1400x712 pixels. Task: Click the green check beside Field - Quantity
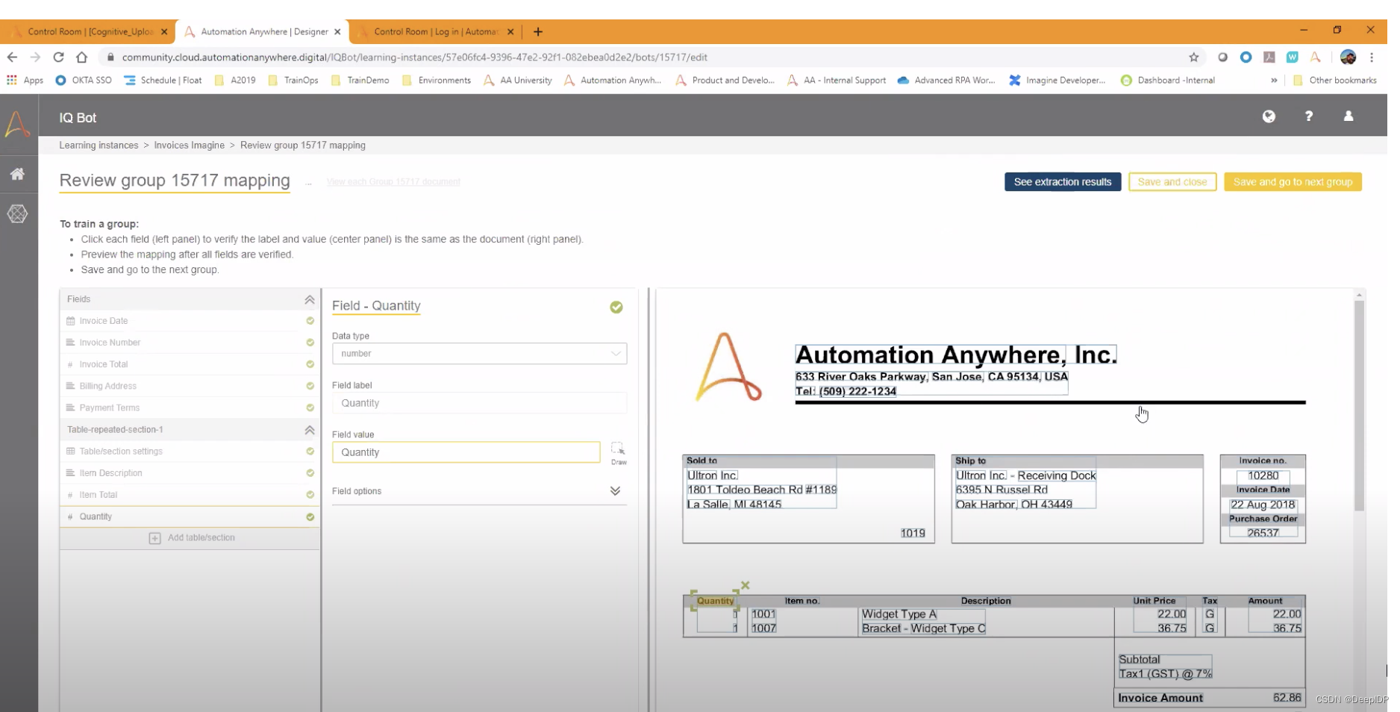click(x=616, y=307)
